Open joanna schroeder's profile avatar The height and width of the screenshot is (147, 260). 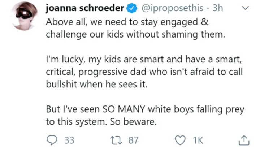25,16
